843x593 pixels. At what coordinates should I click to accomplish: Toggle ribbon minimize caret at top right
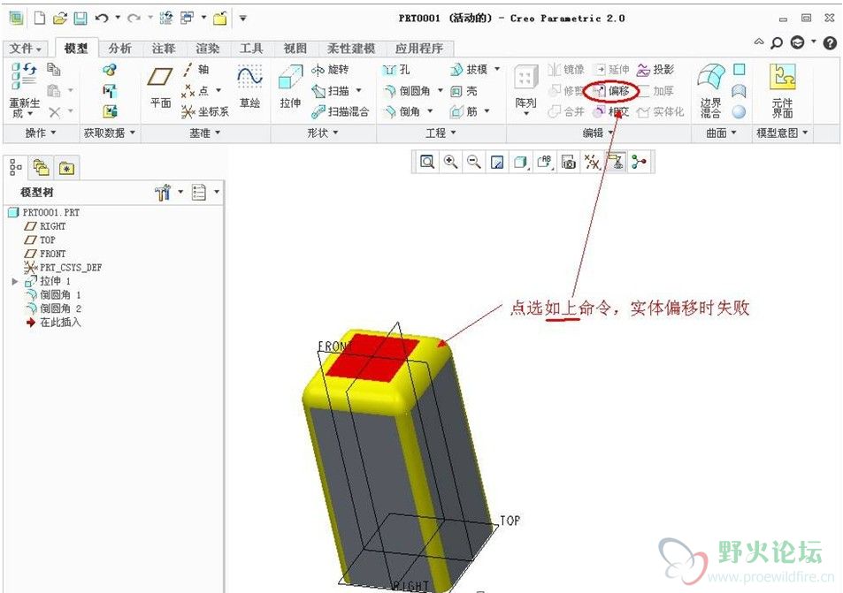point(759,42)
